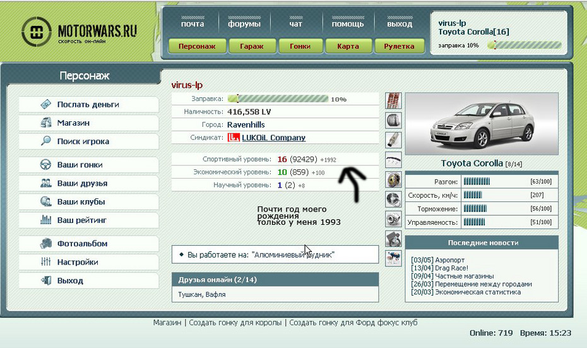The width and height of the screenshot is (587, 348).
Task: Click the people icon beside Ваши друзья
Action: [45, 183]
